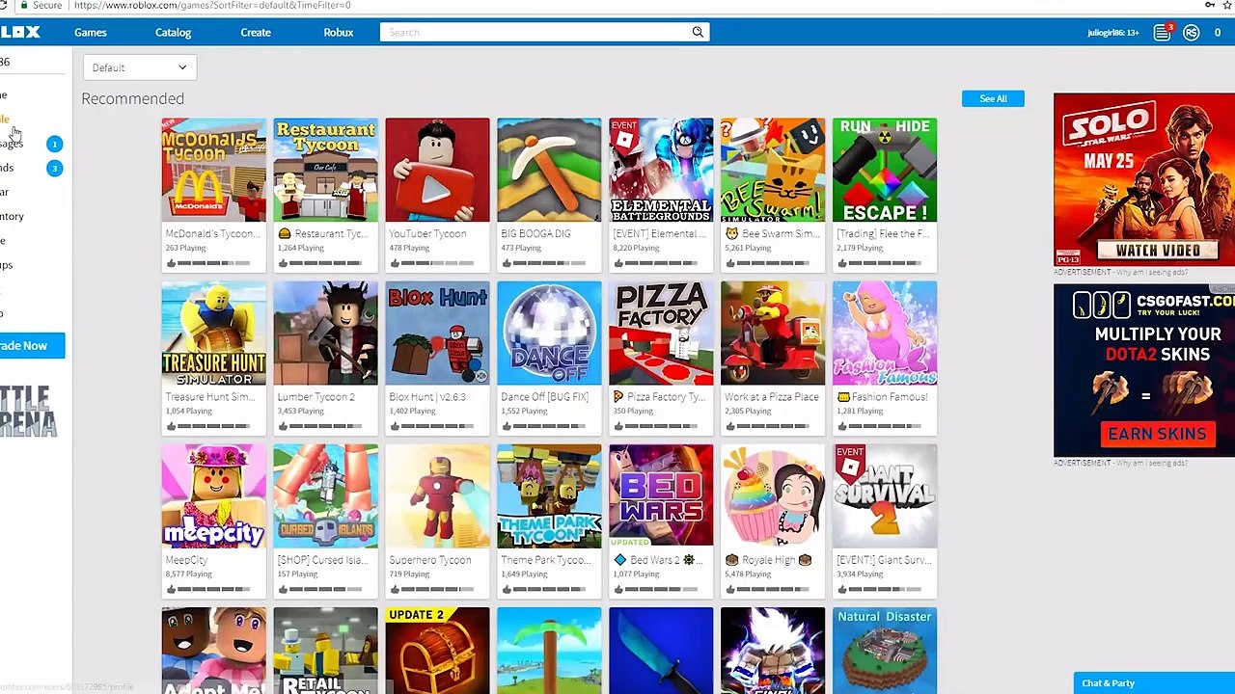Screen dimensions: 1235x694
Task: Click the 'Superhero Tycoon' title text
Action: tap(430, 560)
